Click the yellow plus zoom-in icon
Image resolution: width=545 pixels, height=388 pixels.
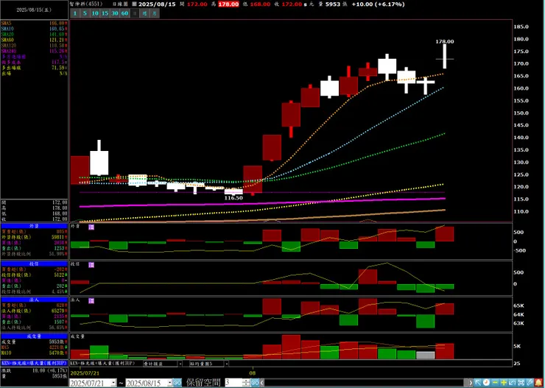[x=504, y=383]
